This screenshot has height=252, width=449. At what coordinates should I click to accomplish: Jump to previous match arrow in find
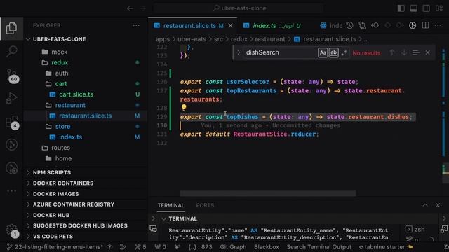click(x=392, y=52)
